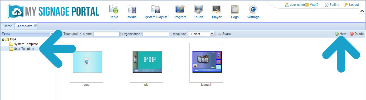Switch to the Home tab
The image size is (366, 100).
click(8, 26)
